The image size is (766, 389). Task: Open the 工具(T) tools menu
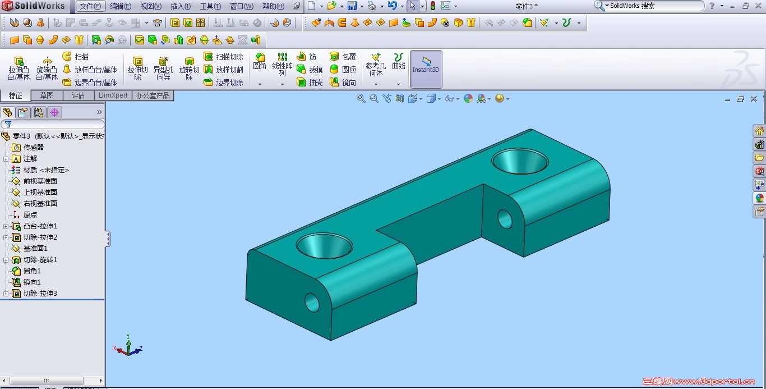[211, 6]
